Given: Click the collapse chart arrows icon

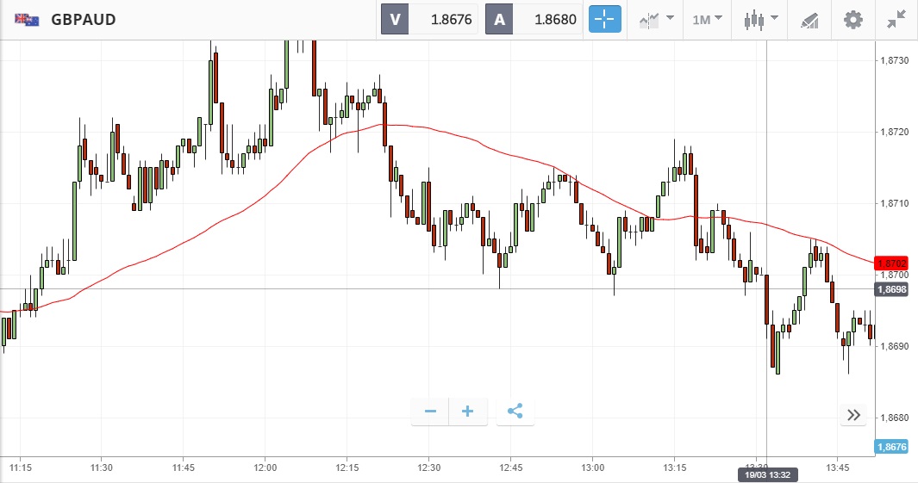Looking at the screenshot, I should coord(896,19).
